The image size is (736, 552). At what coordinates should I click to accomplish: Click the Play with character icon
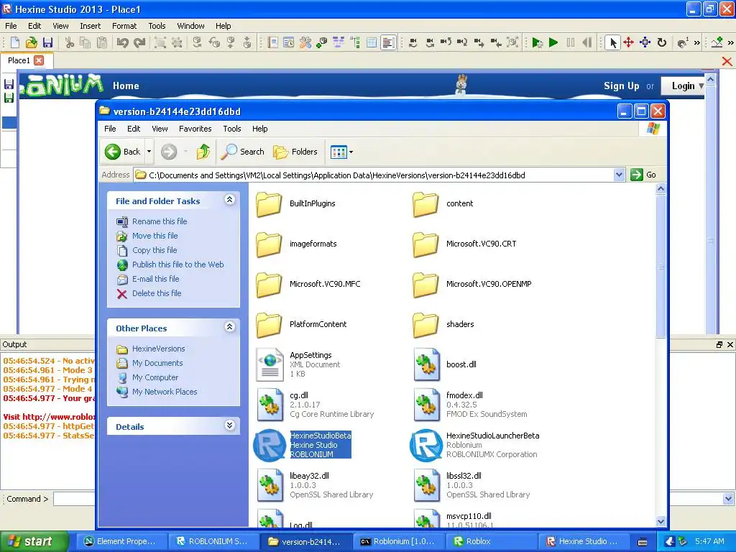[x=538, y=42]
